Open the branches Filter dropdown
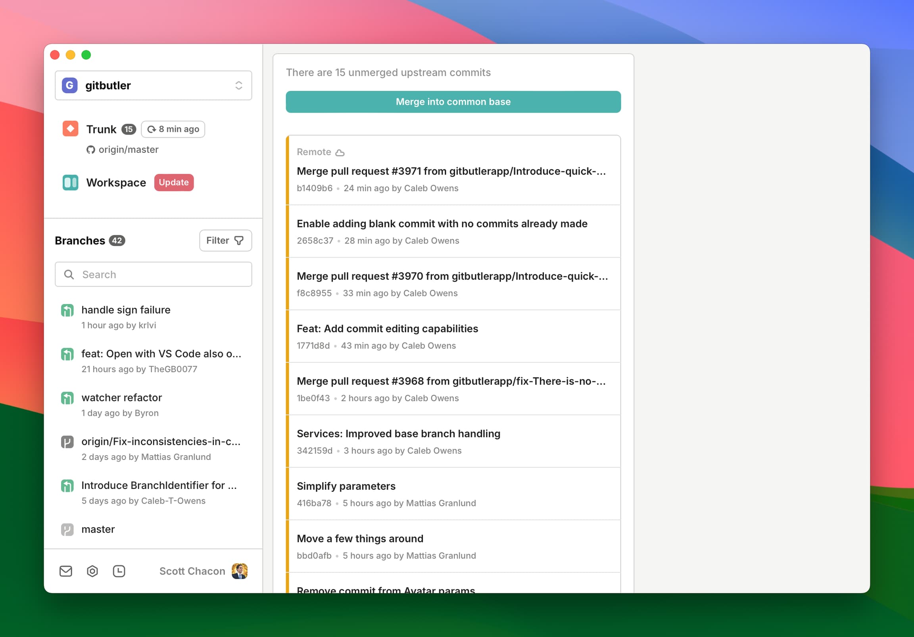This screenshot has width=914, height=637. click(225, 240)
